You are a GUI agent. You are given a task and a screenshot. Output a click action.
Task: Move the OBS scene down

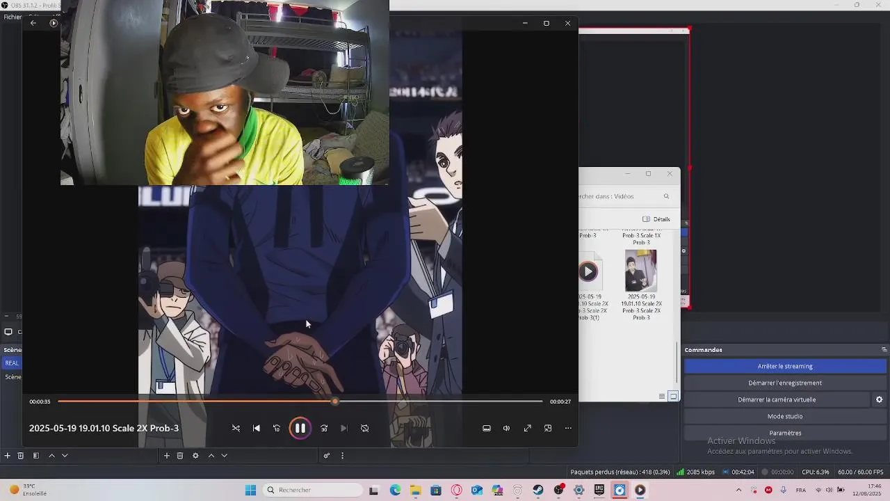pyautogui.click(x=65, y=456)
